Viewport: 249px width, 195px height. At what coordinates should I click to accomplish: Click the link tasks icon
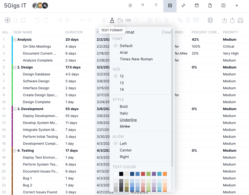coord(82,20)
